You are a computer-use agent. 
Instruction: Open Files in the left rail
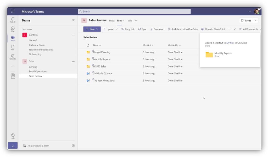pyautogui.click(x=13, y=48)
